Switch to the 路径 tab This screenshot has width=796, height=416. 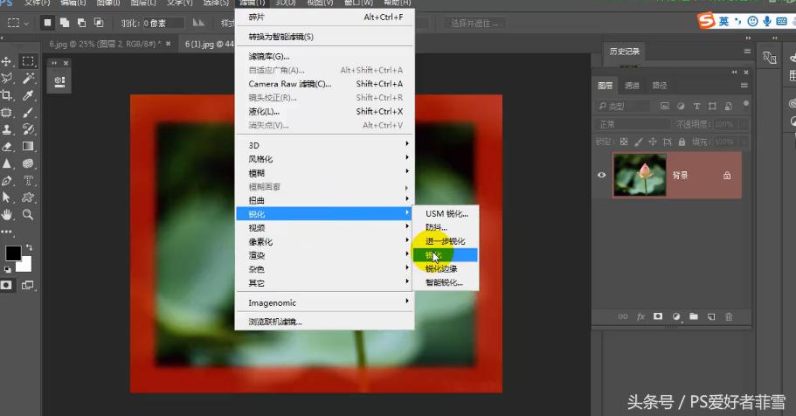point(660,86)
